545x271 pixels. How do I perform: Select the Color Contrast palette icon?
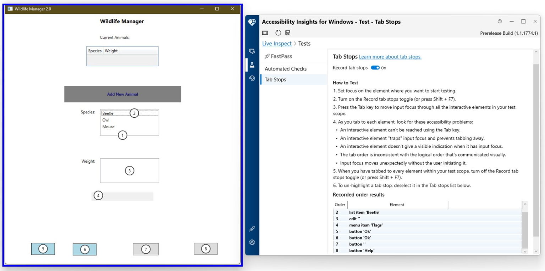(x=252, y=78)
